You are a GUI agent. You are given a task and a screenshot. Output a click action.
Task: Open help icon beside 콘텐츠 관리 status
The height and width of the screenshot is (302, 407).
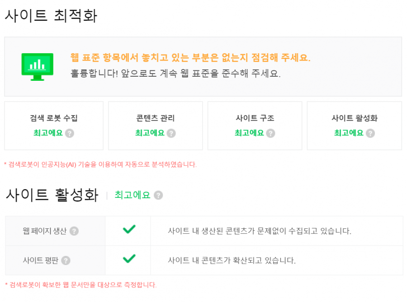pyautogui.click(x=171, y=133)
